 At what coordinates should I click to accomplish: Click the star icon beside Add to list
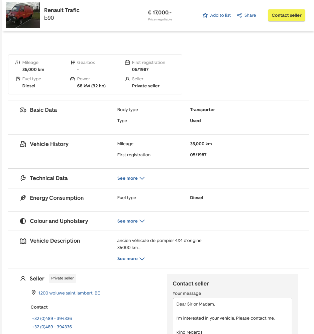(205, 15)
